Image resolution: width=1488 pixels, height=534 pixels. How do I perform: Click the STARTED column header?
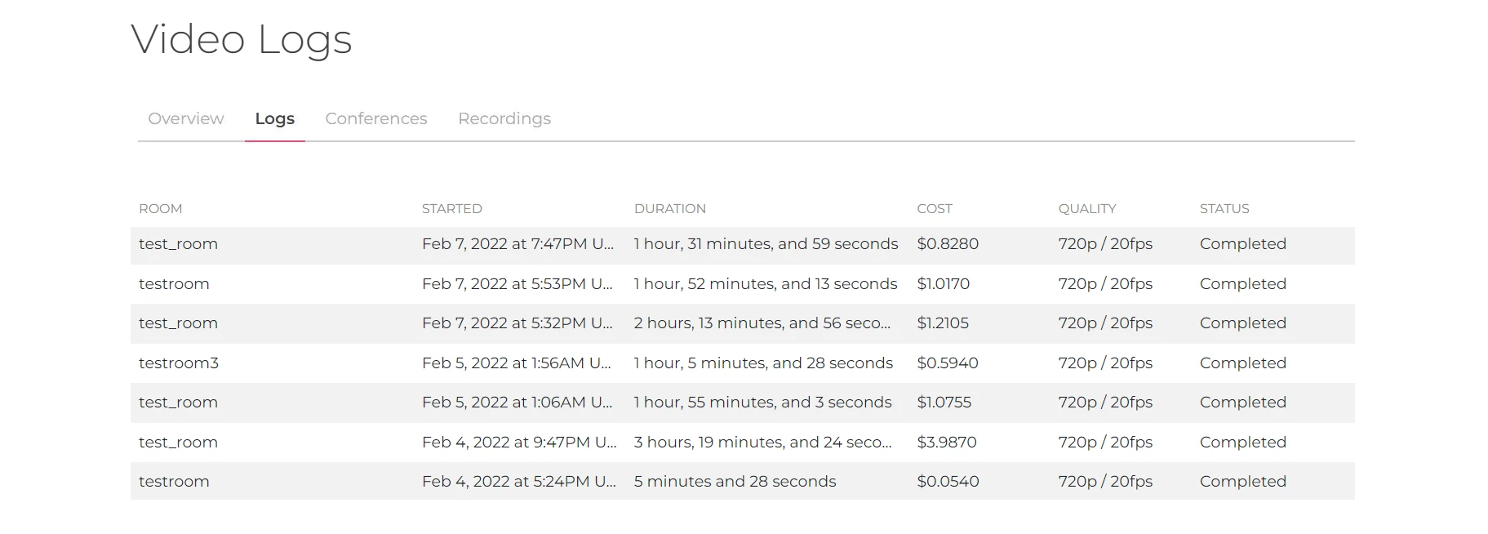[451, 209]
